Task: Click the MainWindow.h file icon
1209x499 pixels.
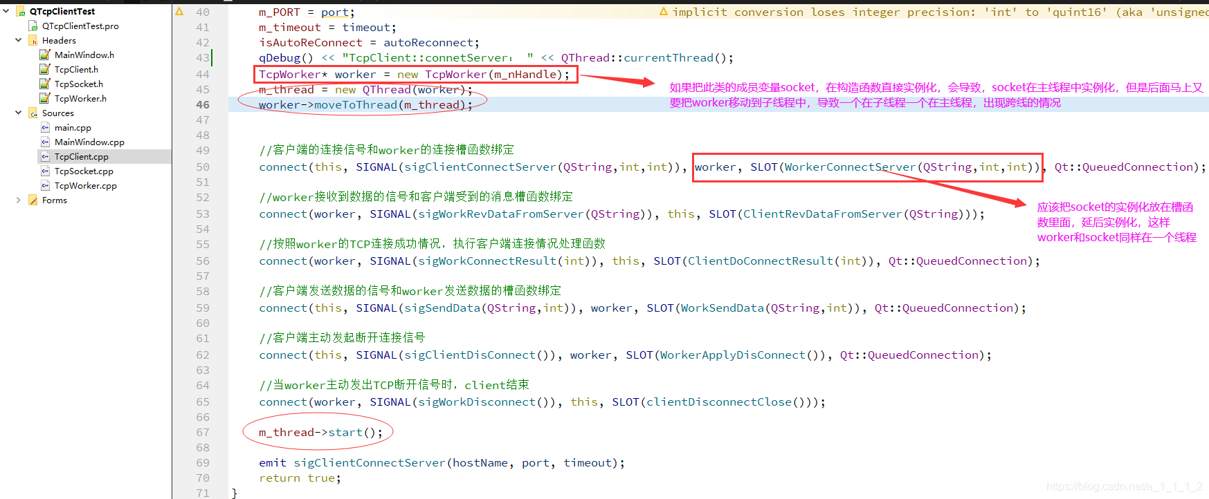Action: [x=45, y=55]
